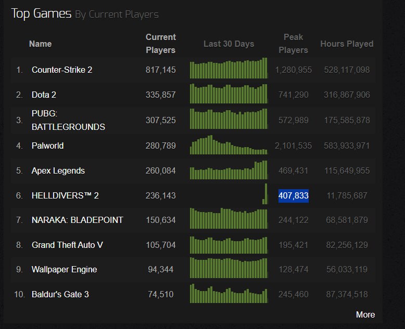This screenshot has height=329, width=405.
Task: Click highlighted 407,833 peak players value
Action: 294,195
